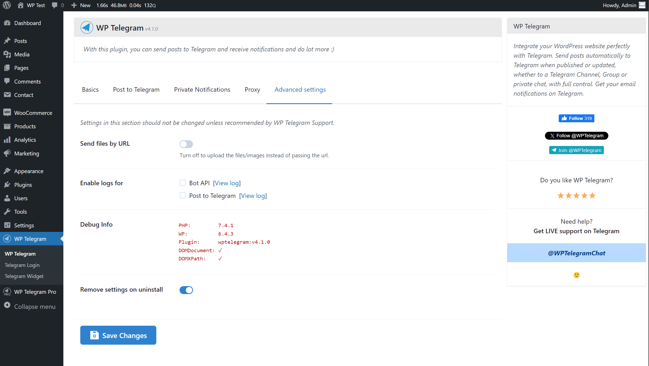Image resolution: width=649 pixels, height=366 pixels.
Task: Click the Tools wrench icon in sidebar
Action: click(7, 212)
